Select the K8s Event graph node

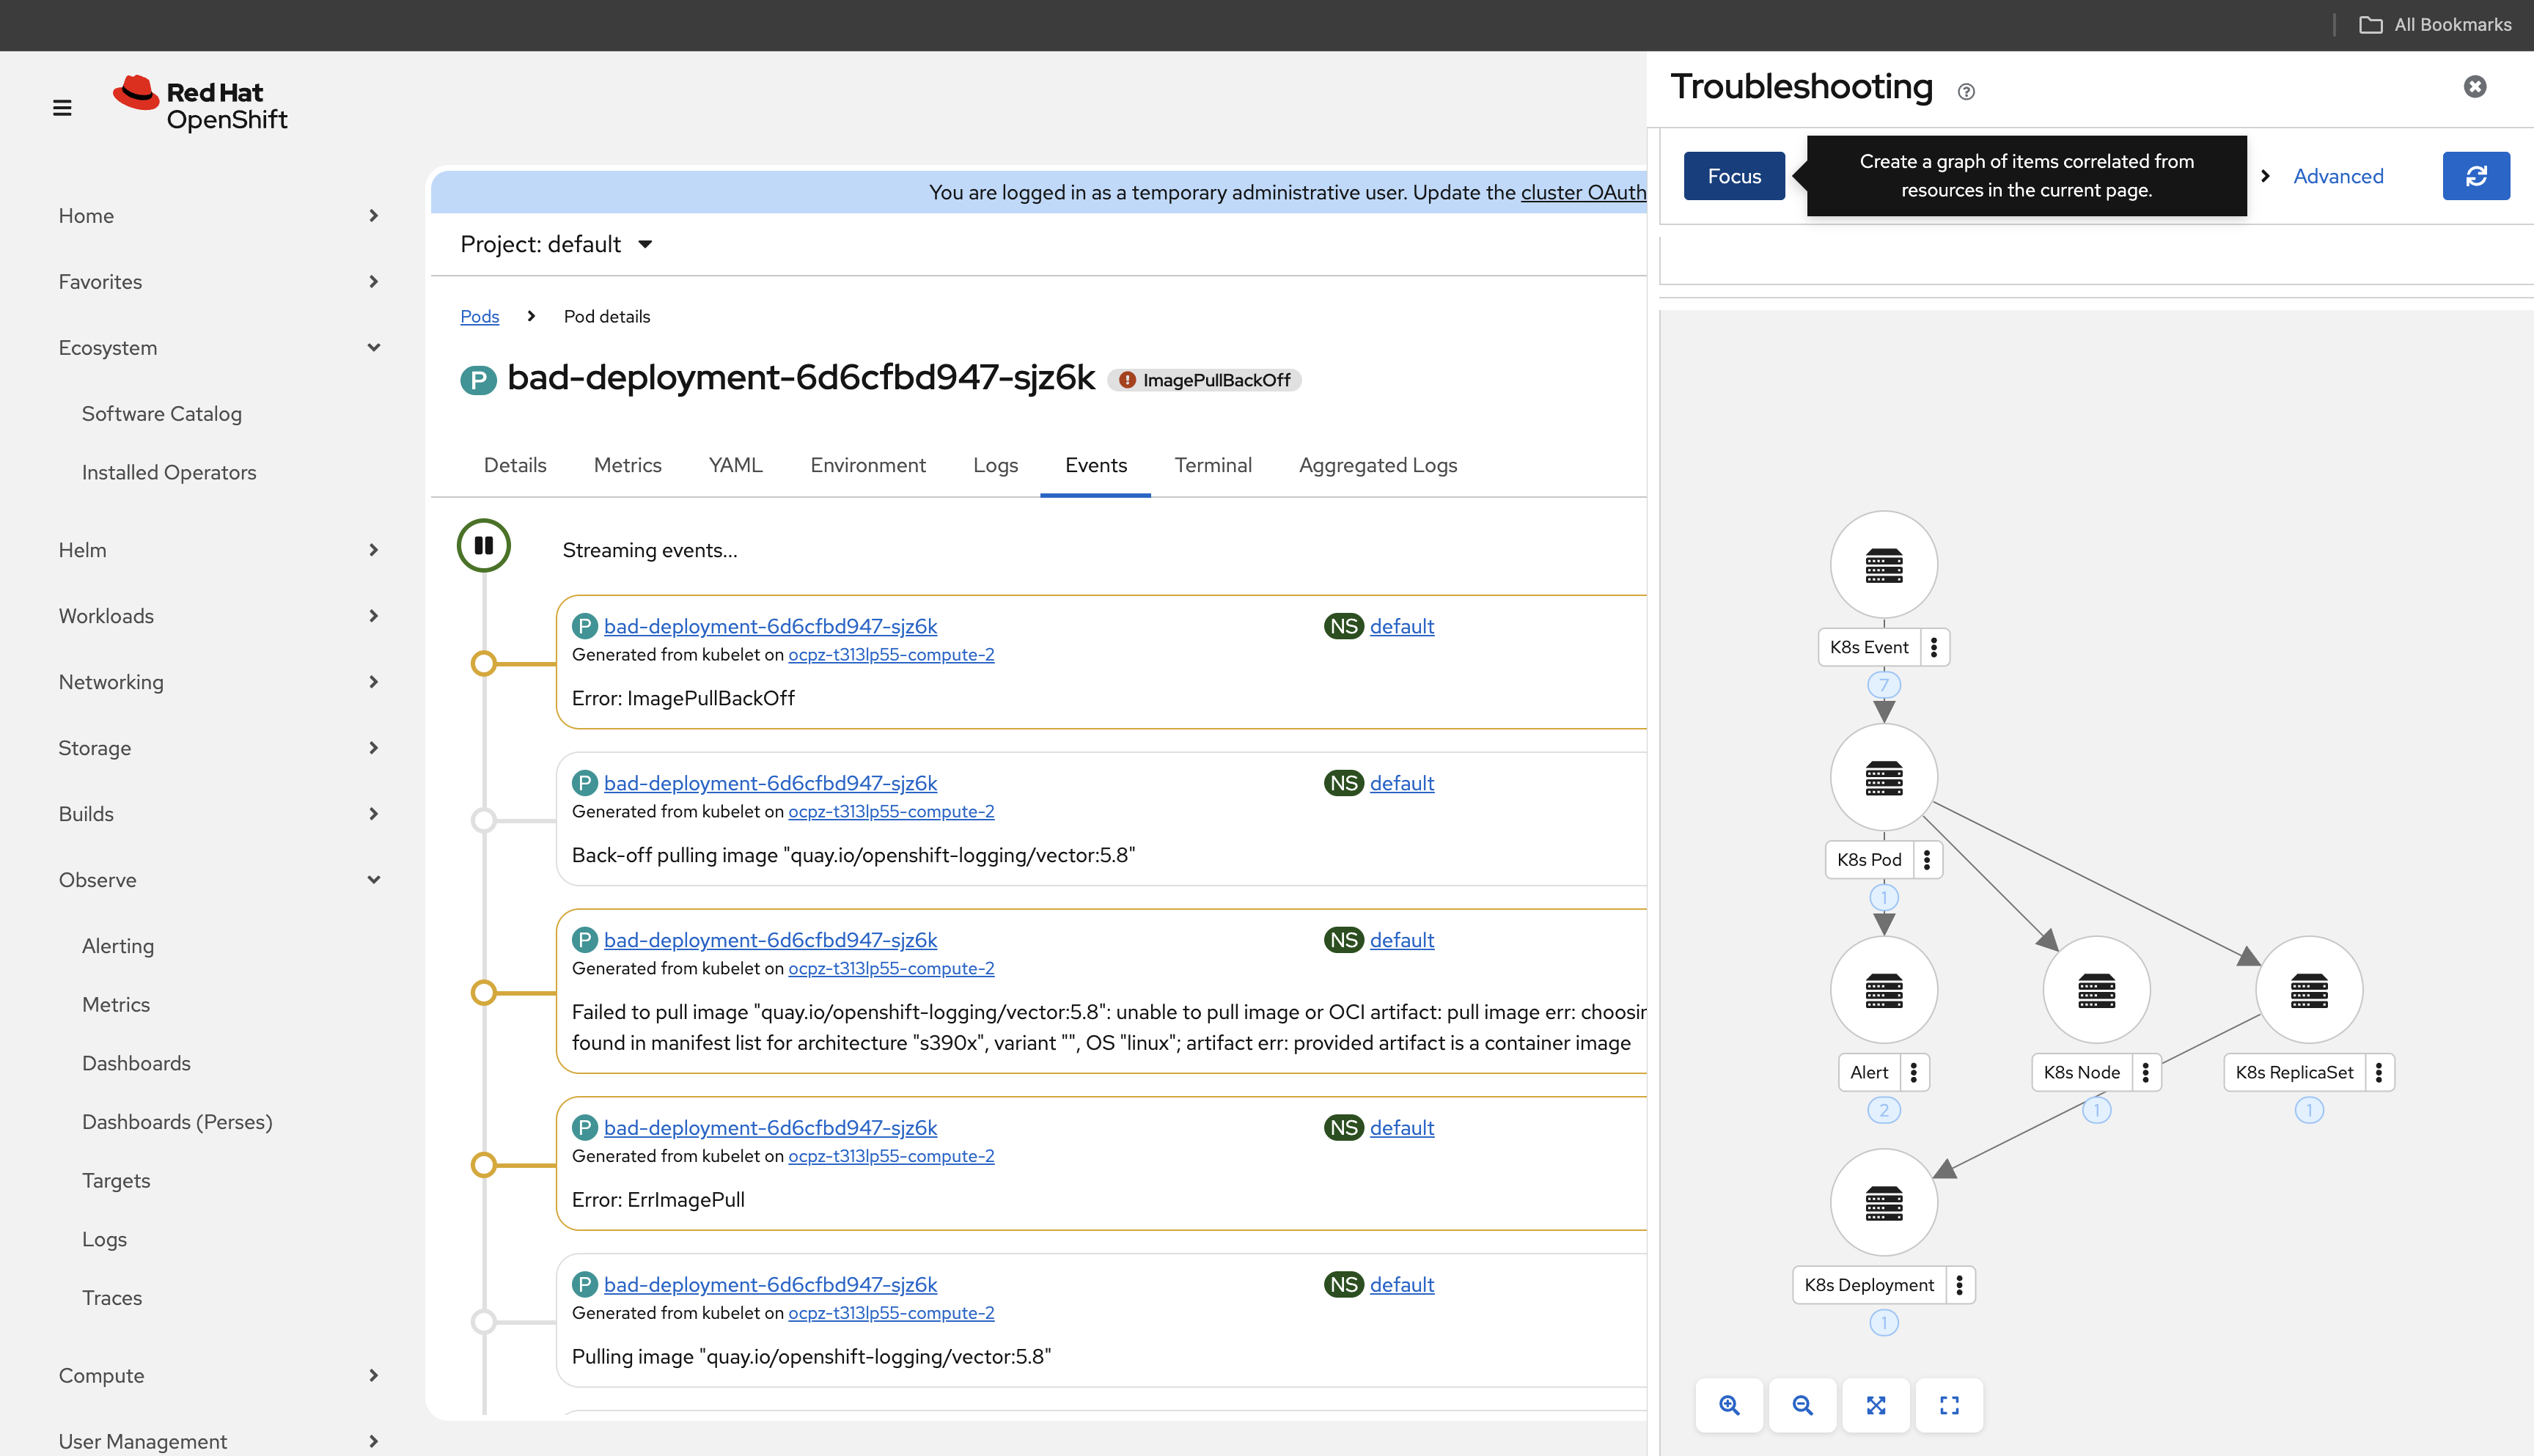[x=1883, y=565]
